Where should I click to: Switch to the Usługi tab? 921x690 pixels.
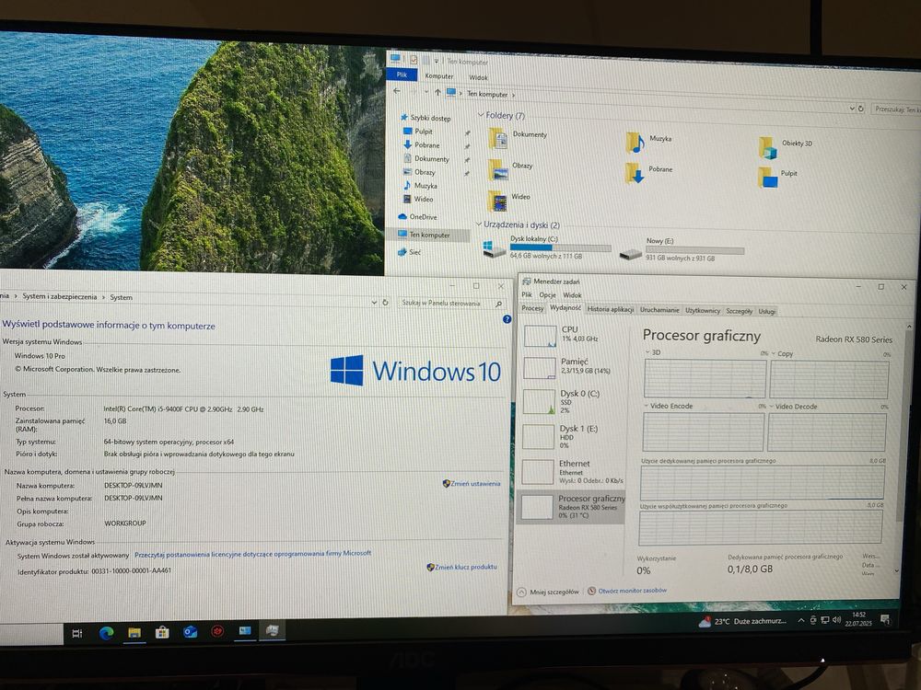766,311
